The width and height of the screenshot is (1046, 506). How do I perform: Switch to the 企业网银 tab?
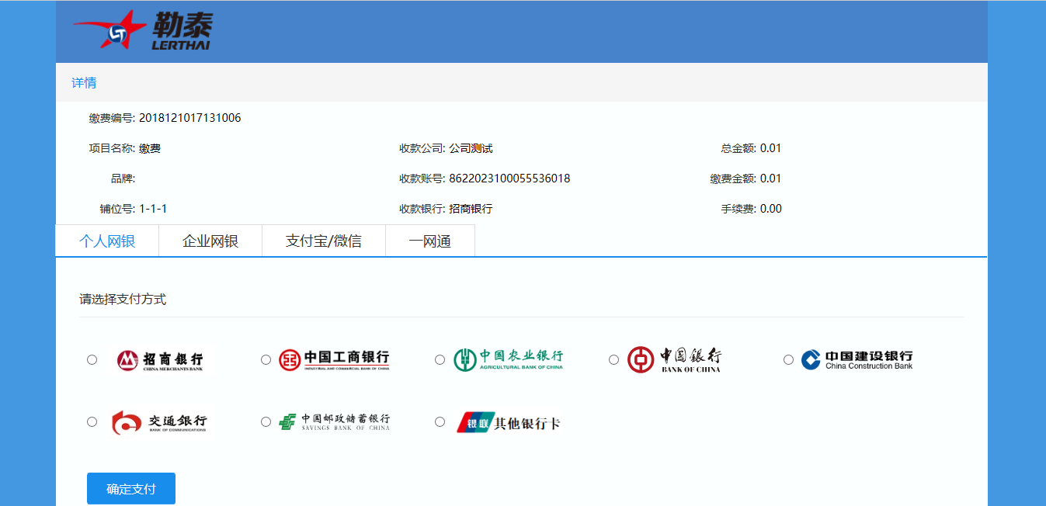click(x=210, y=241)
